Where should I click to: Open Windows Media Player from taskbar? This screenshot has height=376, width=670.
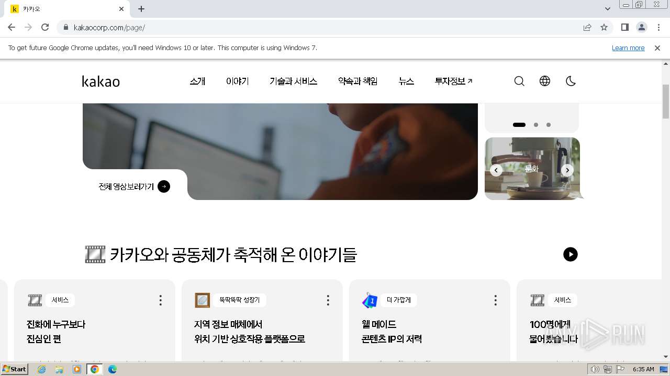tap(77, 369)
